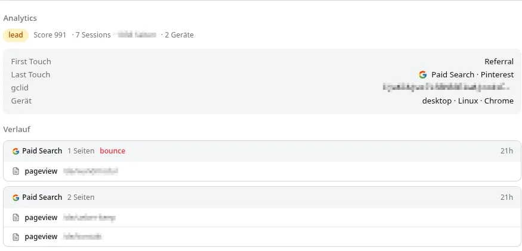Collapse the bounced Paid Search session header
This screenshot has width=522, height=251.
(262, 151)
